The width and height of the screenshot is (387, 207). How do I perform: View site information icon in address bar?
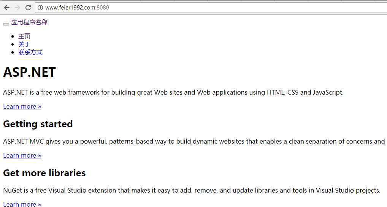[x=40, y=8]
